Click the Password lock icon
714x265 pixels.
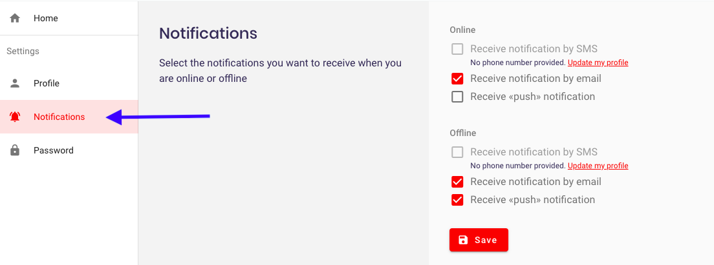15,150
